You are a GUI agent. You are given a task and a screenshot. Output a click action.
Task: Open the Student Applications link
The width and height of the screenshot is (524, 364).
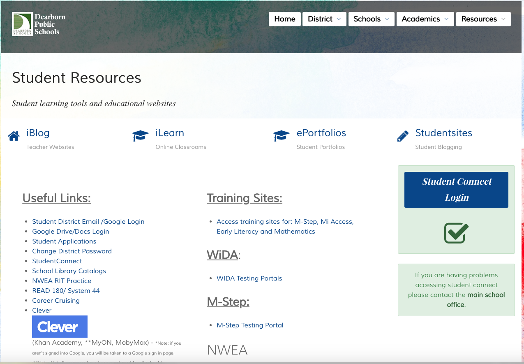point(64,241)
